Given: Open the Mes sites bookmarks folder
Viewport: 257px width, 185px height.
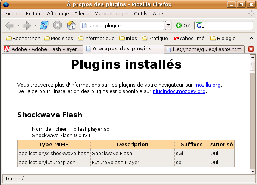Looking at the screenshot, I should tap(59, 38).
